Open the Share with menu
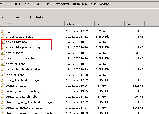The width and height of the screenshot is (159, 114). tap(15, 17)
